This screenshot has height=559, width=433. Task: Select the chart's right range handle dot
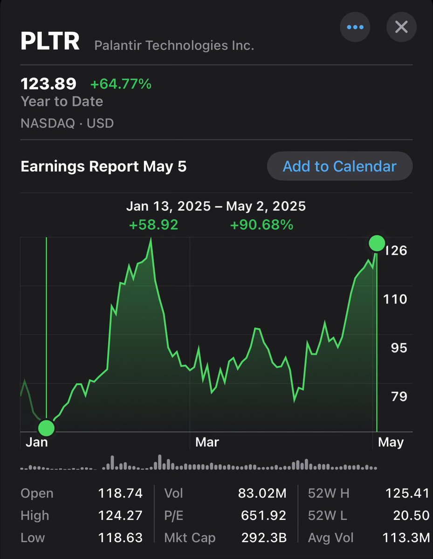tap(377, 243)
